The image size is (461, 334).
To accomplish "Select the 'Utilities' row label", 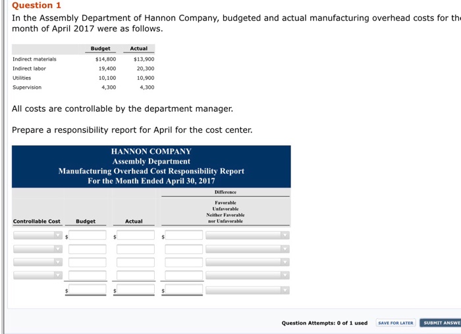I will (x=22, y=78).
